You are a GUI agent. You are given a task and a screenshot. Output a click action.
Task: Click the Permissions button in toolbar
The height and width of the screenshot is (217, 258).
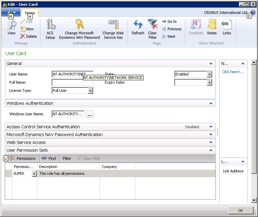[23, 158]
